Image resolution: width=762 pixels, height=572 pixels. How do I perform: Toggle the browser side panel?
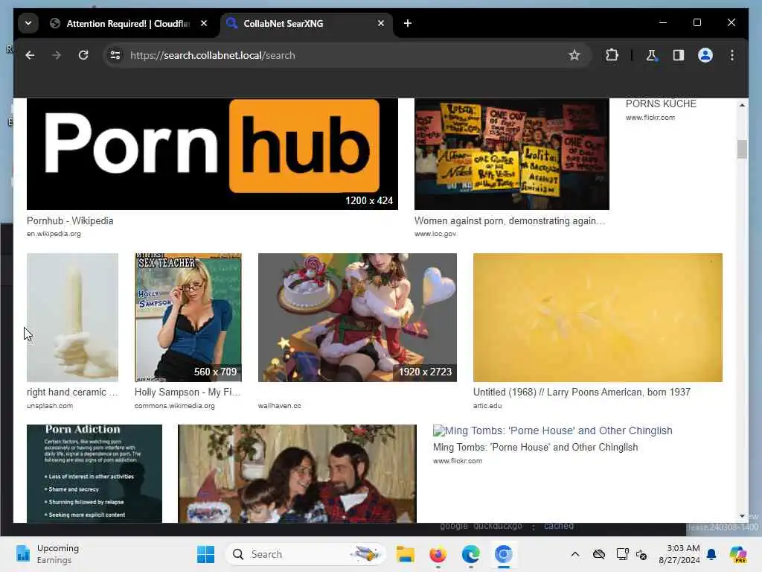pyautogui.click(x=679, y=55)
